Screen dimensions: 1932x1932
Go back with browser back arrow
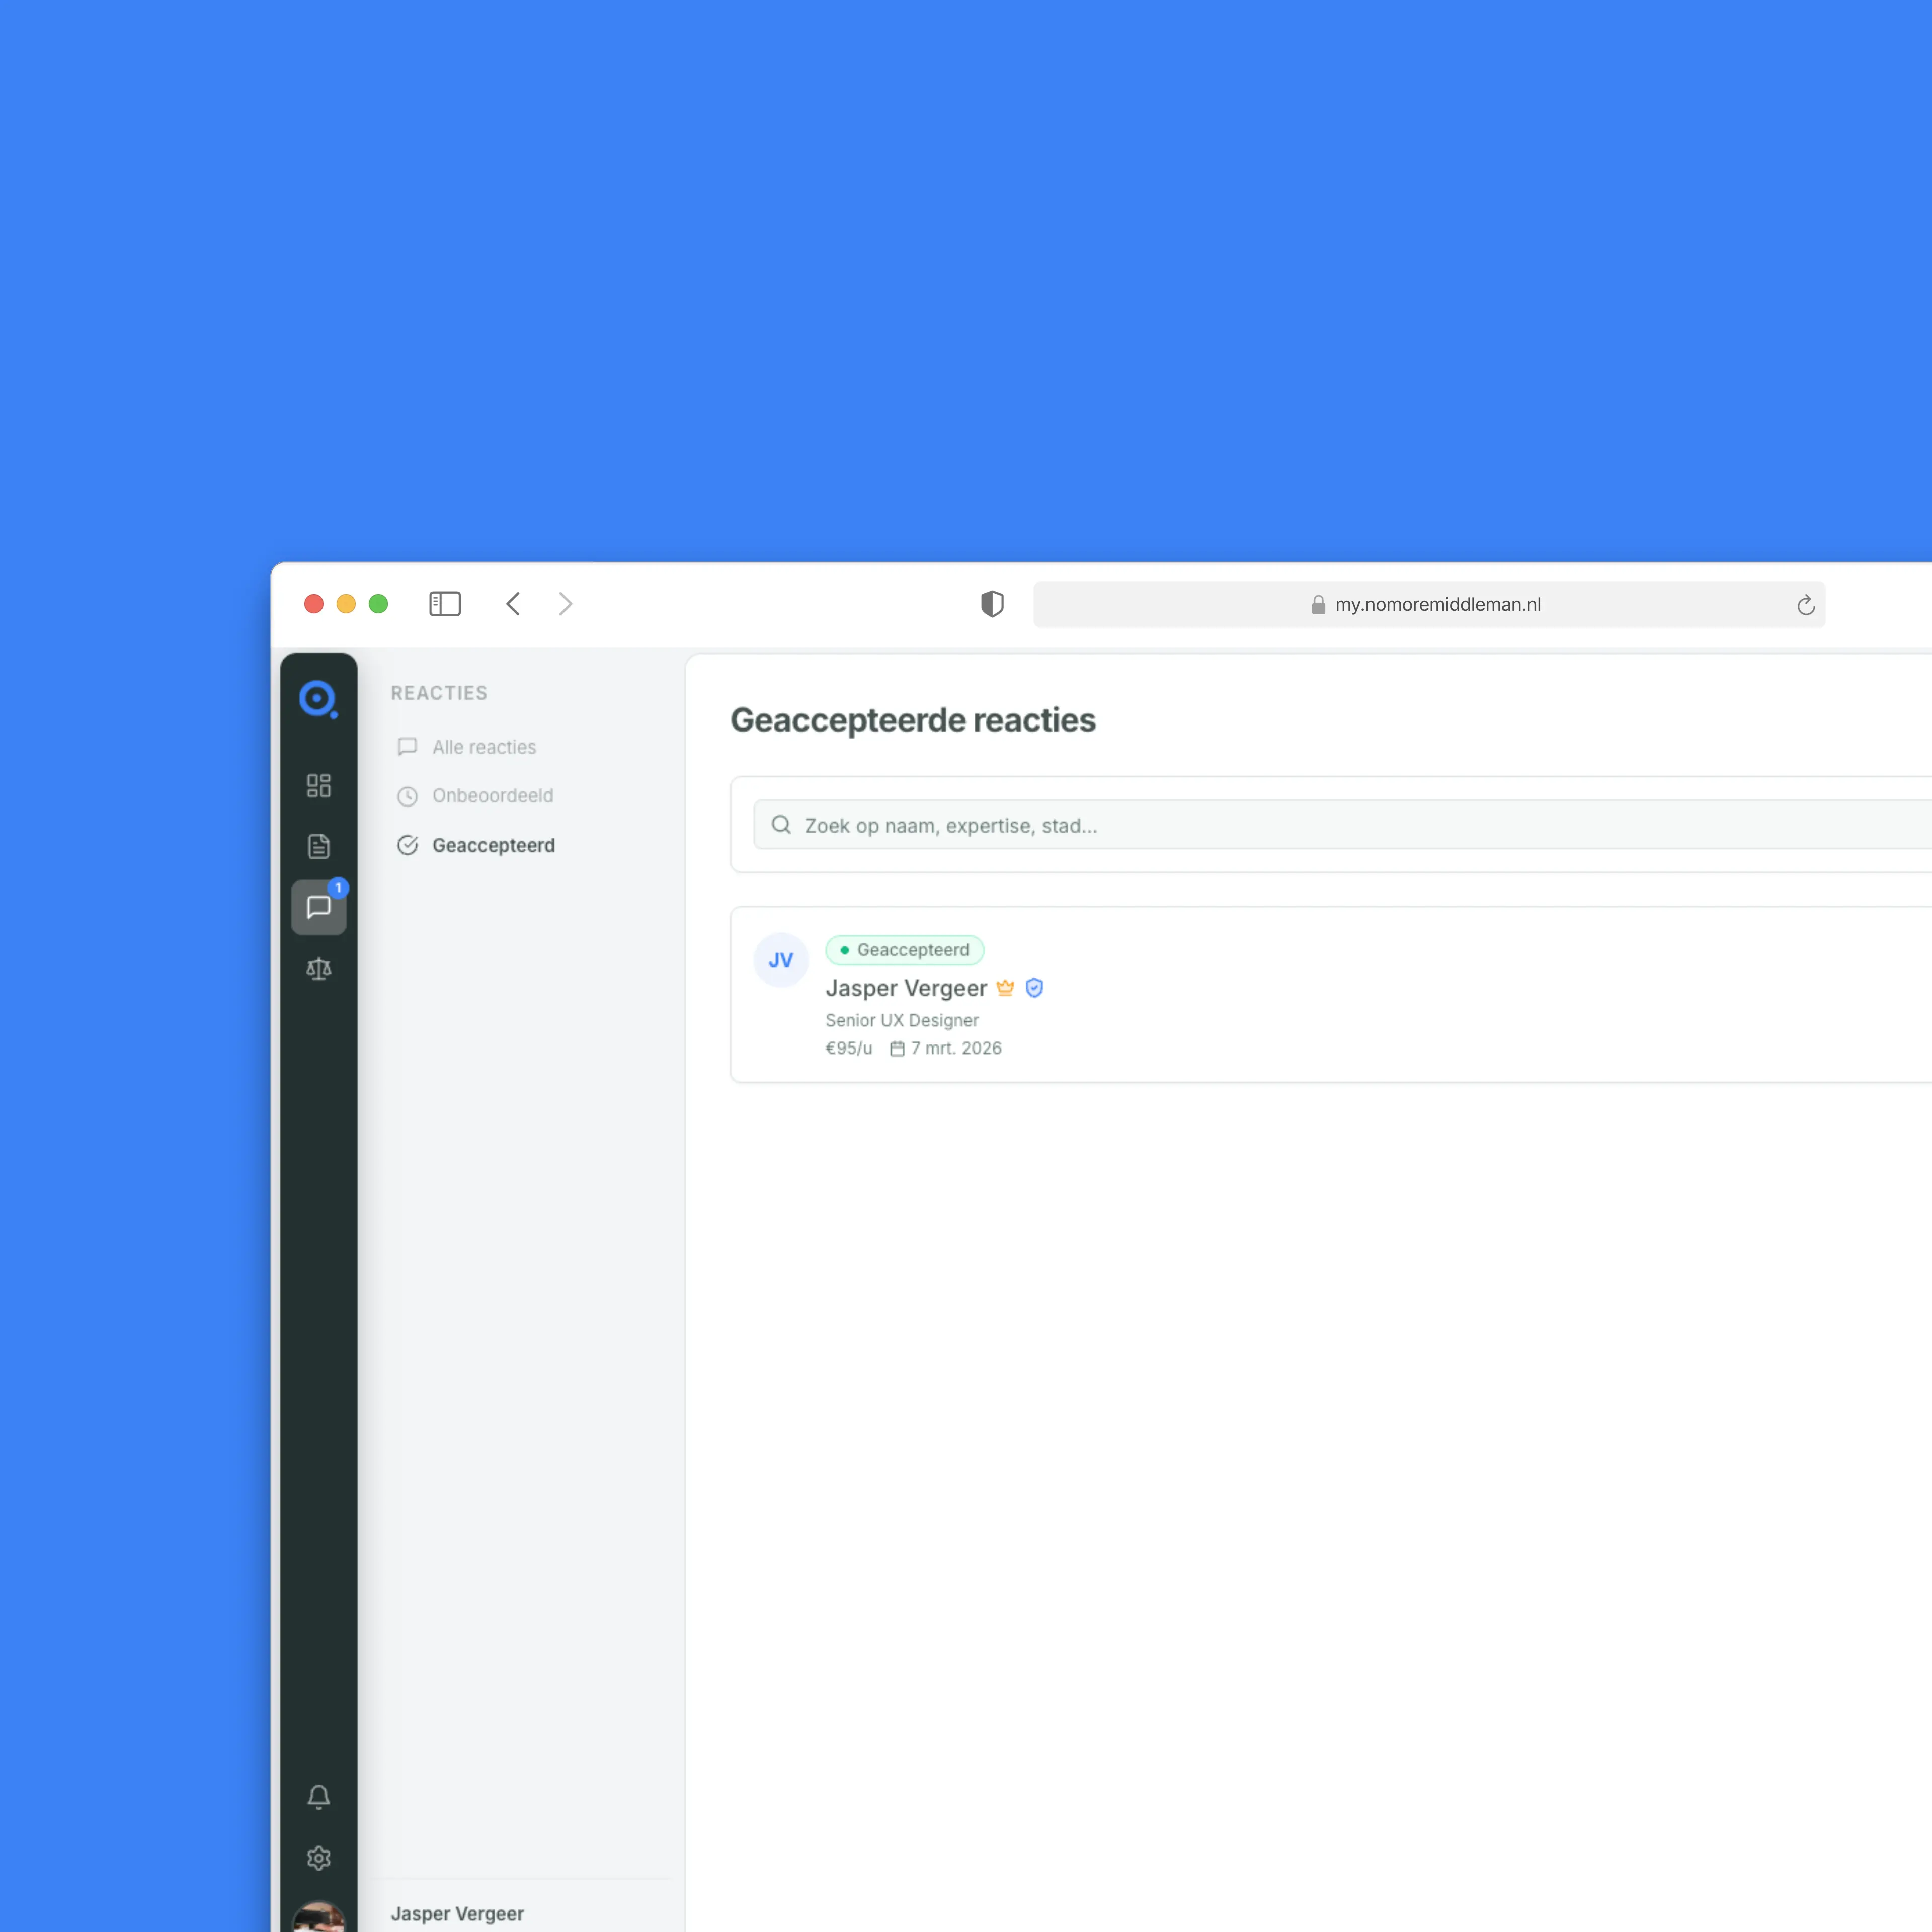coord(513,604)
